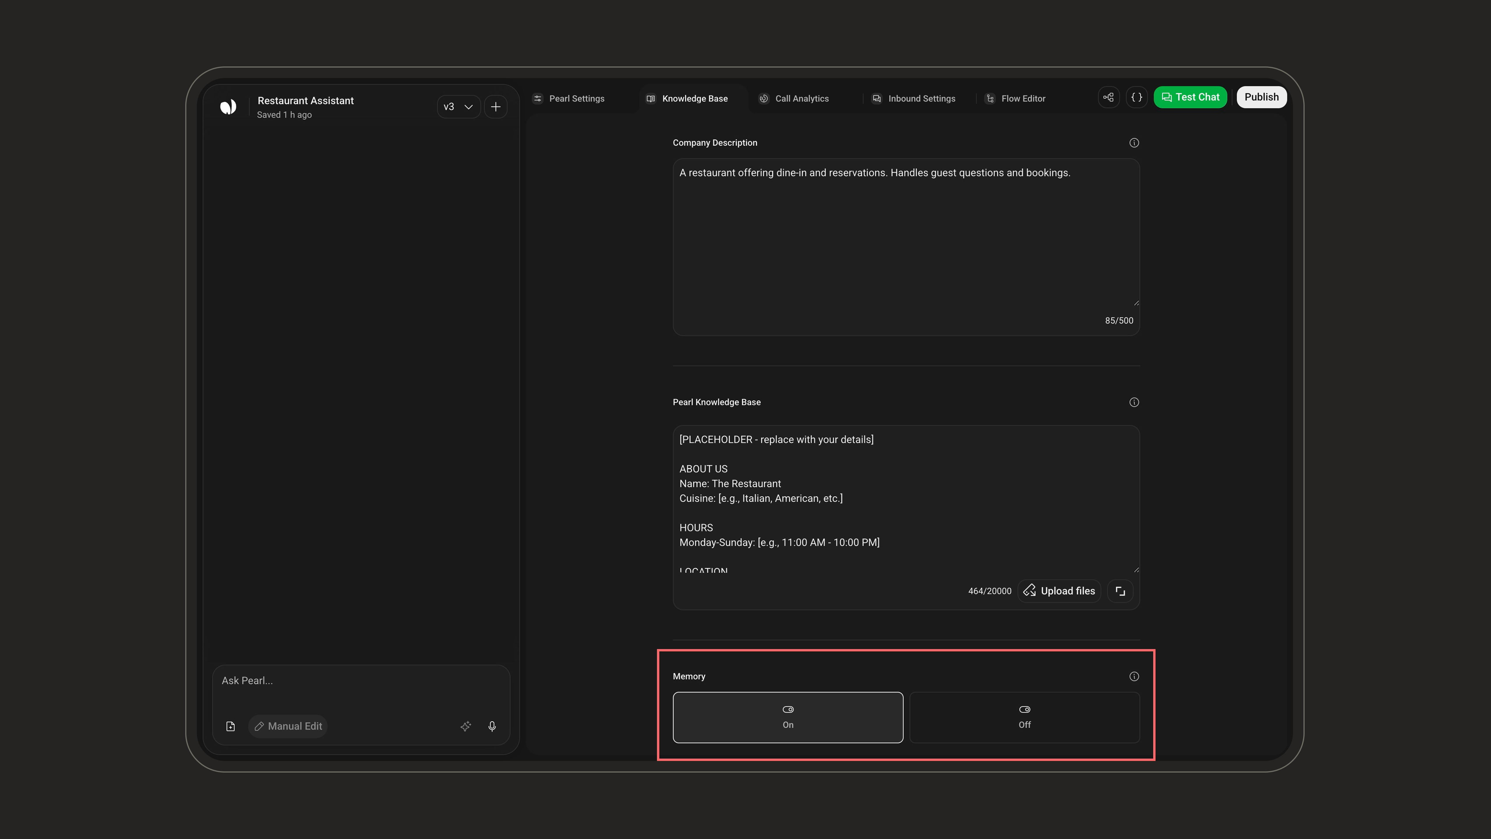Show Pearl Knowledge Base info icon
Image resolution: width=1491 pixels, height=839 pixels.
[x=1134, y=402]
